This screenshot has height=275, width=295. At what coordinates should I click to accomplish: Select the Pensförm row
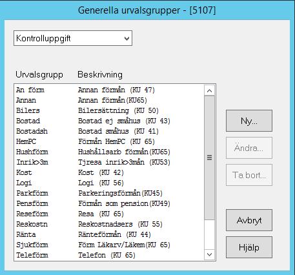point(109,203)
